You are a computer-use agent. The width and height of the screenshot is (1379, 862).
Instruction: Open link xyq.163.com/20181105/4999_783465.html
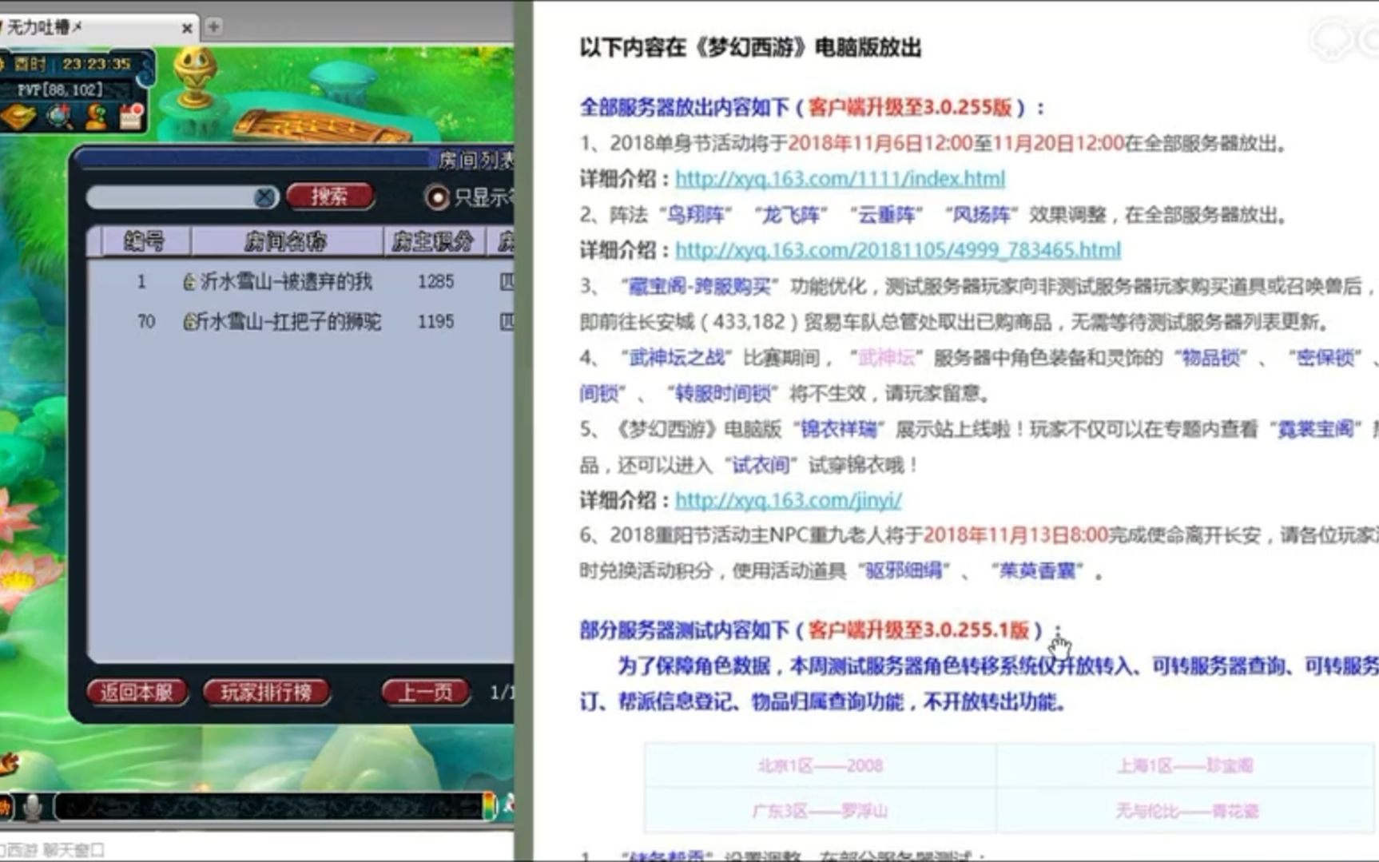click(898, 250)
